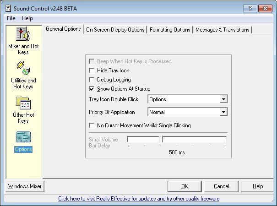Open Other Hot Keys sidebar icon
Viewport: 277px width, 206px height.
click(23, 103)
